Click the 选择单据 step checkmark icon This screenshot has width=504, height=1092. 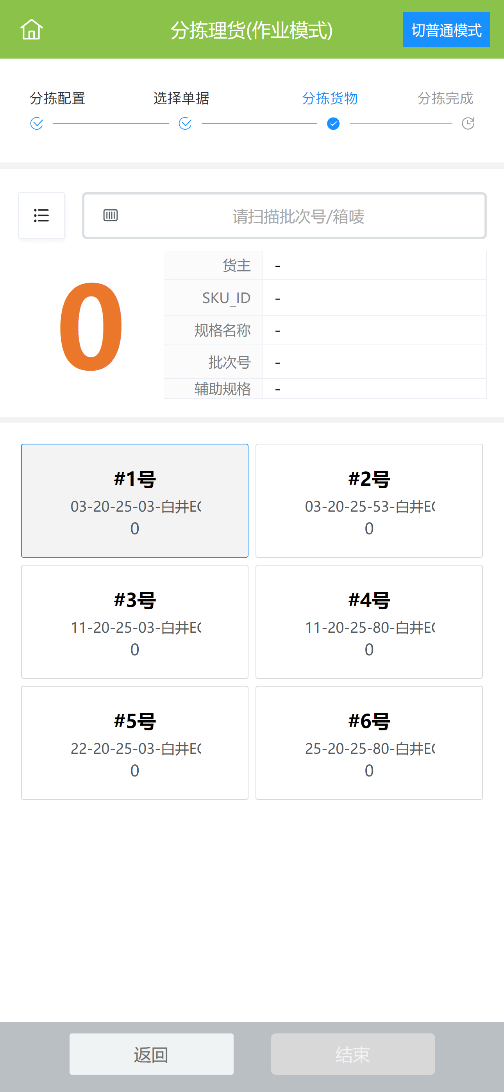click(x=185, y=124)
